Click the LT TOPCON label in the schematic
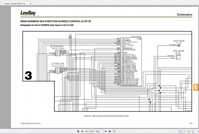 pos(57,64)
